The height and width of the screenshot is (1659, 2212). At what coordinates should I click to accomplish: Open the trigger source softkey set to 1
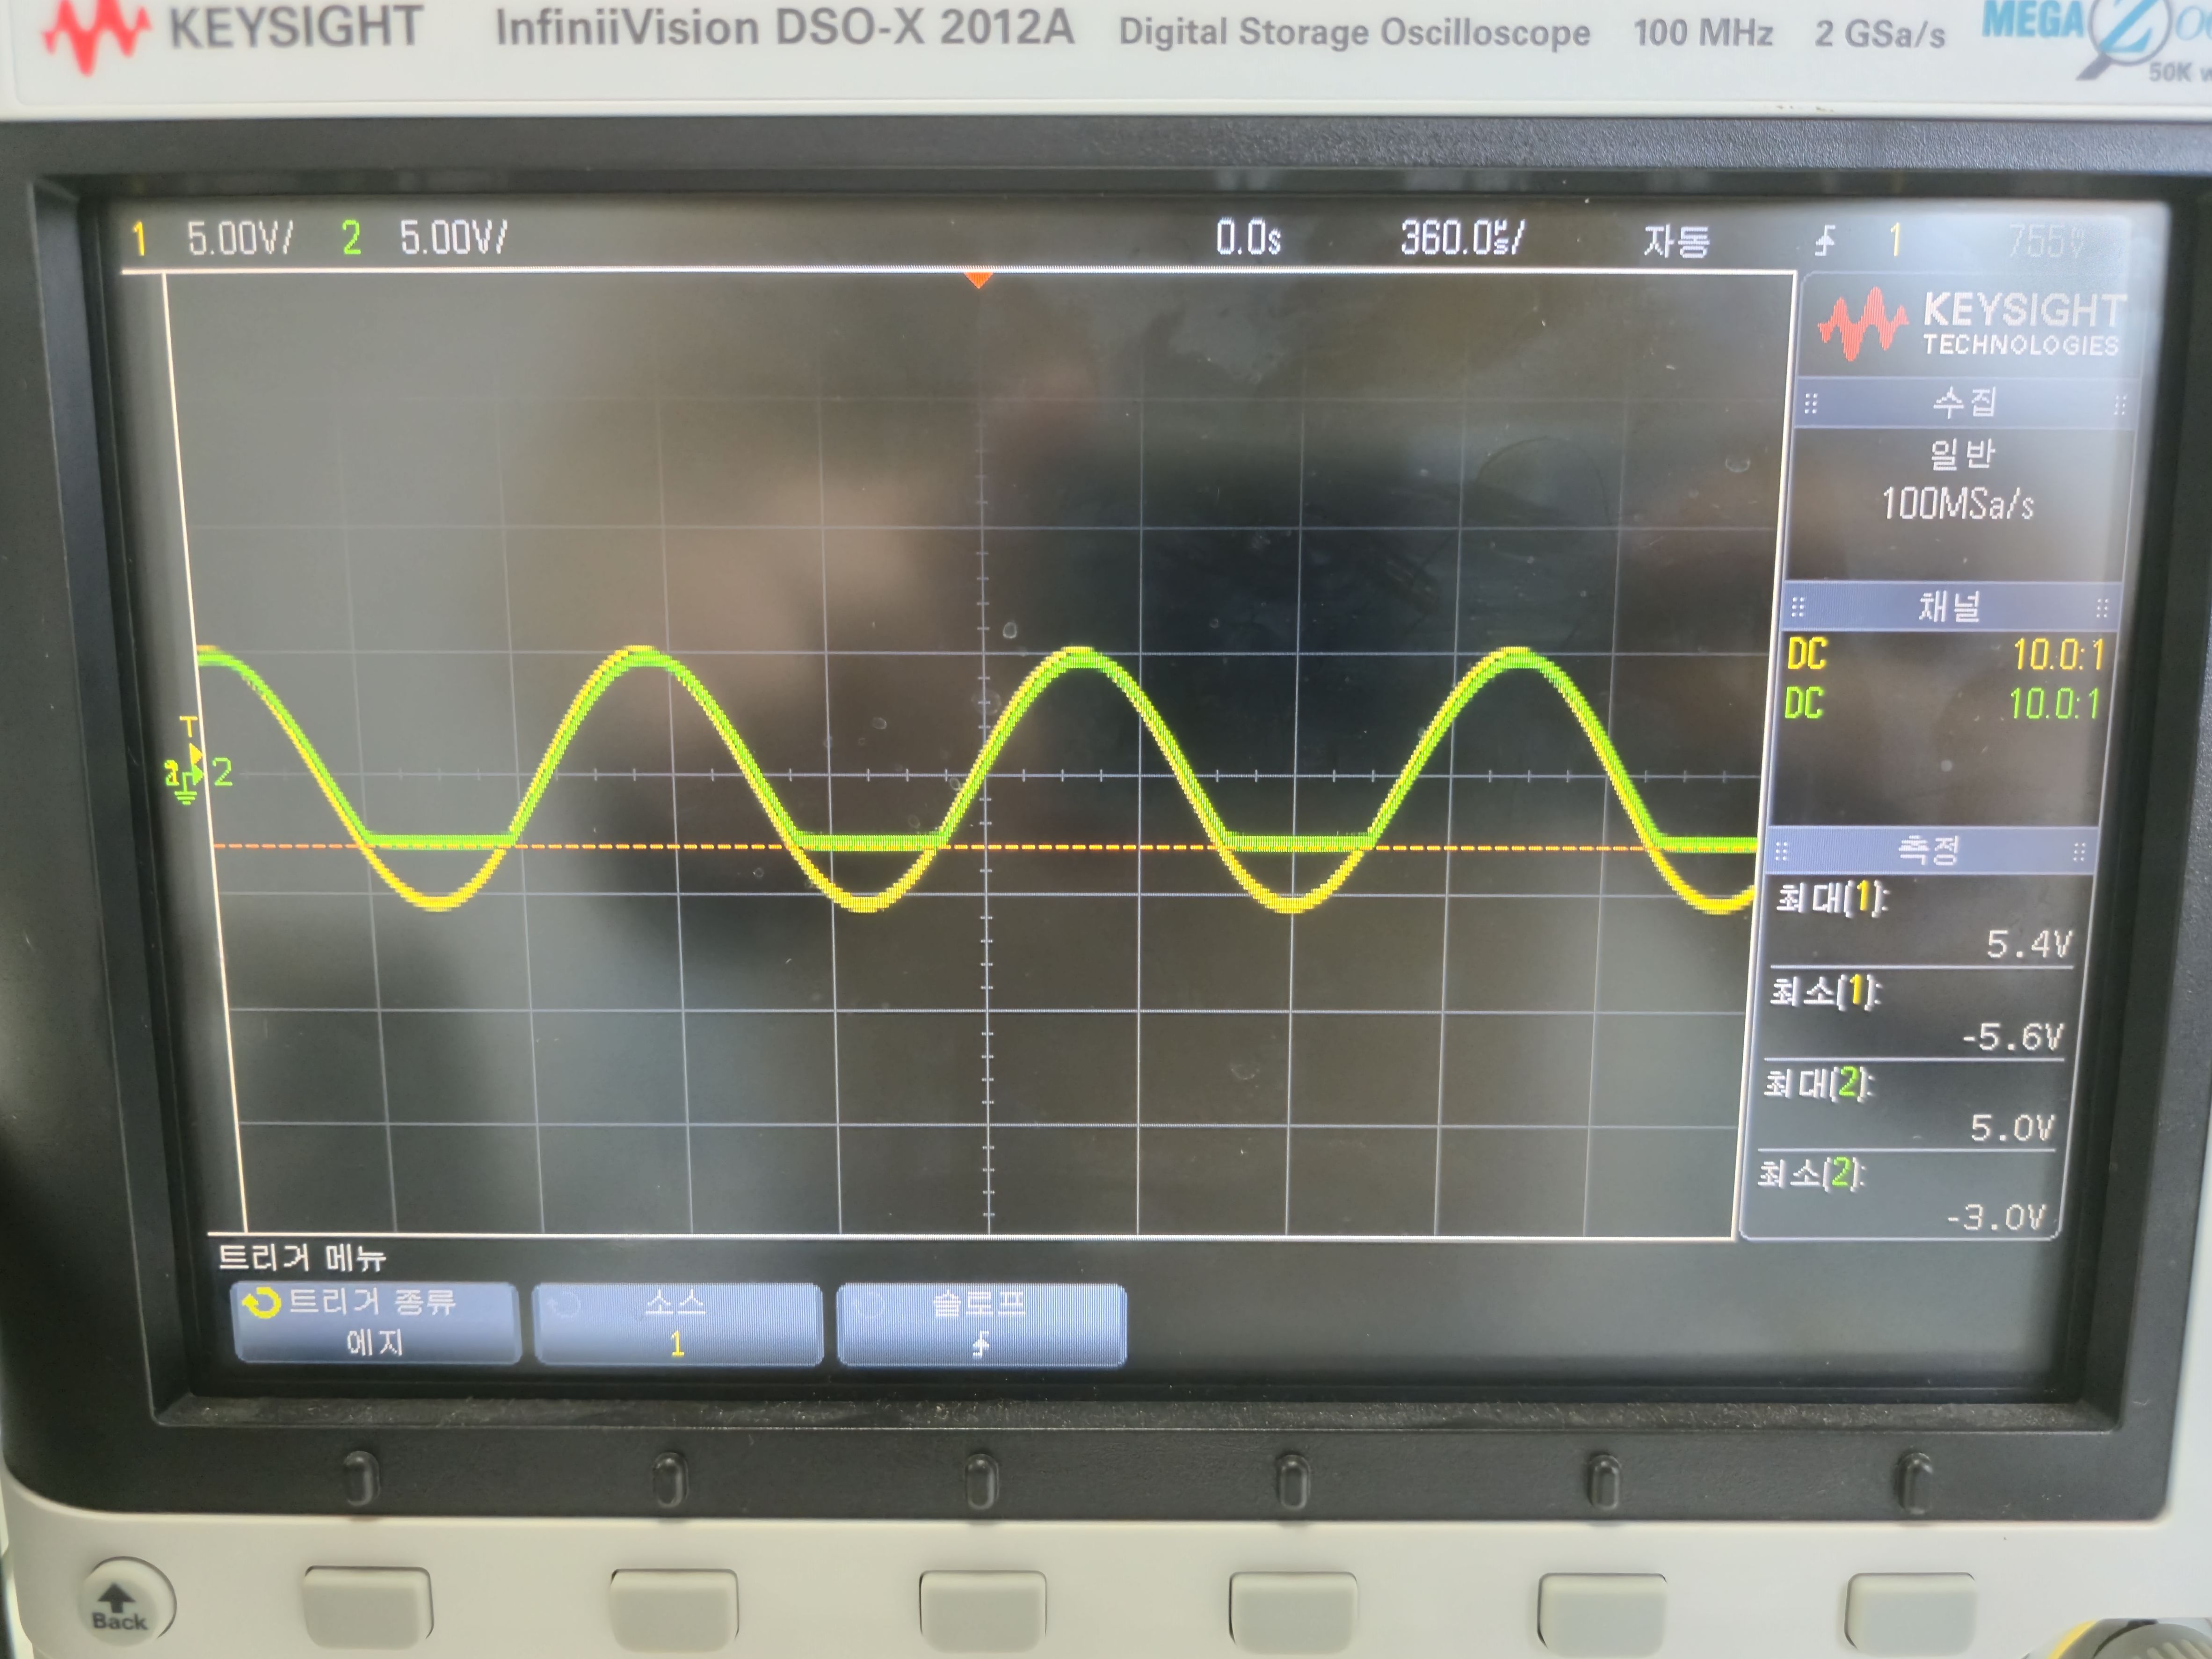click(x=677, y=1324)
